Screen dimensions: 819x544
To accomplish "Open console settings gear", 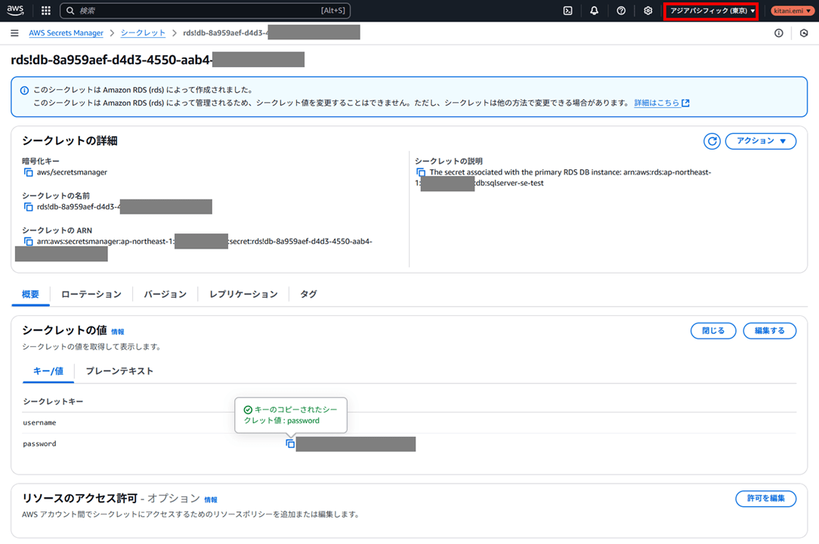I will point(647,11).
